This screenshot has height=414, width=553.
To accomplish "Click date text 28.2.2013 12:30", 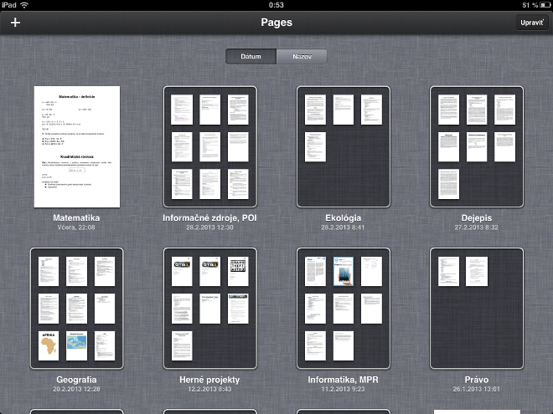I will 209,227.
